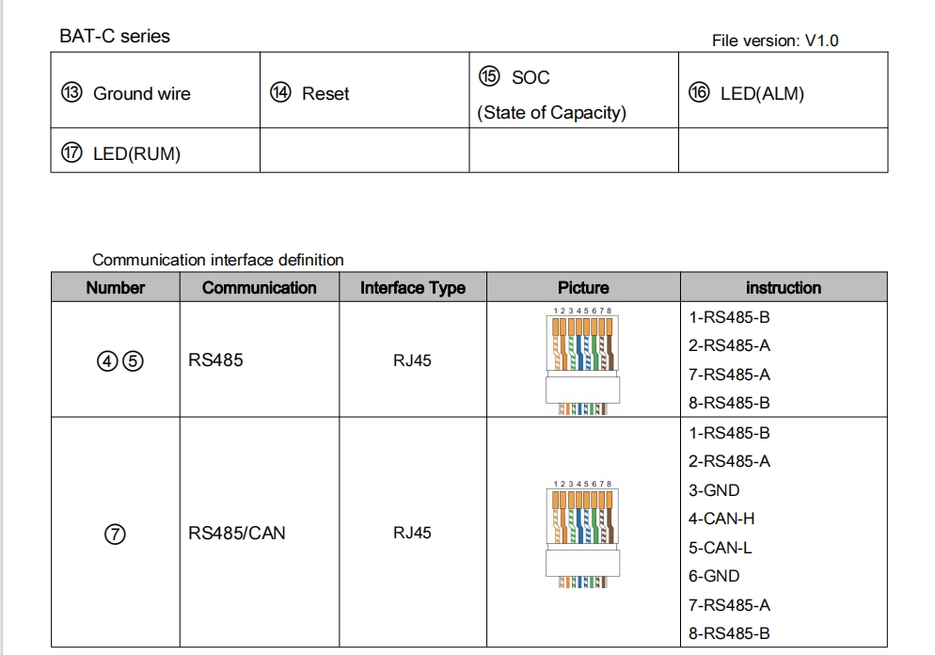The image size is (935, 655).
Task: Click Communication interface definition heading
Action: tap(218, 260)
